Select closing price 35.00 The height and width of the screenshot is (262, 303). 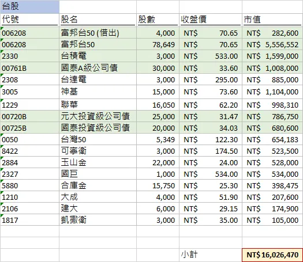click(x=211, y=220)
